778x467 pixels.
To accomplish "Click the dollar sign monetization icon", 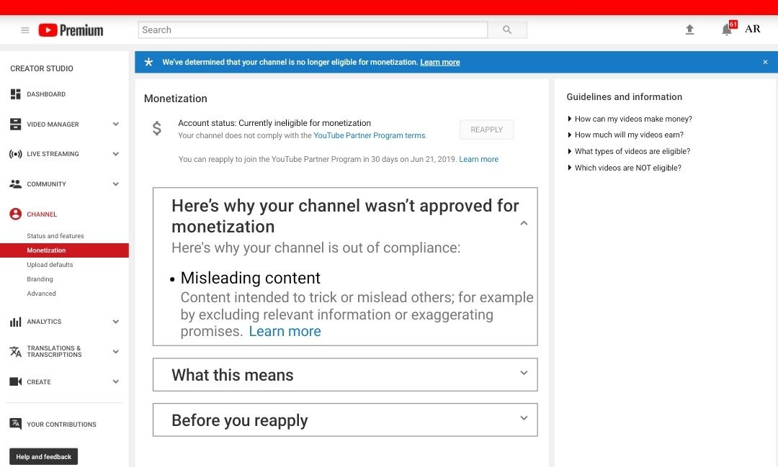I will [x=157, y=128].
